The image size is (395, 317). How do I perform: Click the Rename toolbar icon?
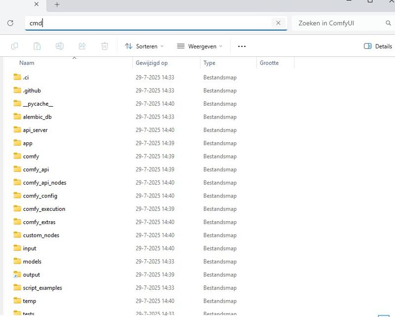click(x=59, y=46)
